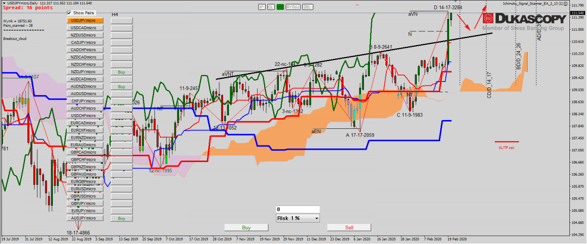
Task: Select the USDCADmicro pair button
Action: [x=85, y=28]
